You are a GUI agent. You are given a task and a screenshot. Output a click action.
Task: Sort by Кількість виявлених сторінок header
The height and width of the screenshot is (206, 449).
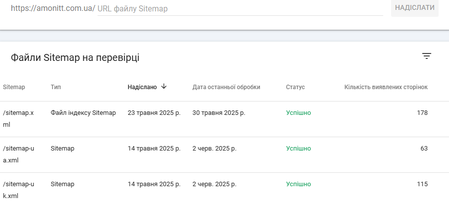[386, 87]
